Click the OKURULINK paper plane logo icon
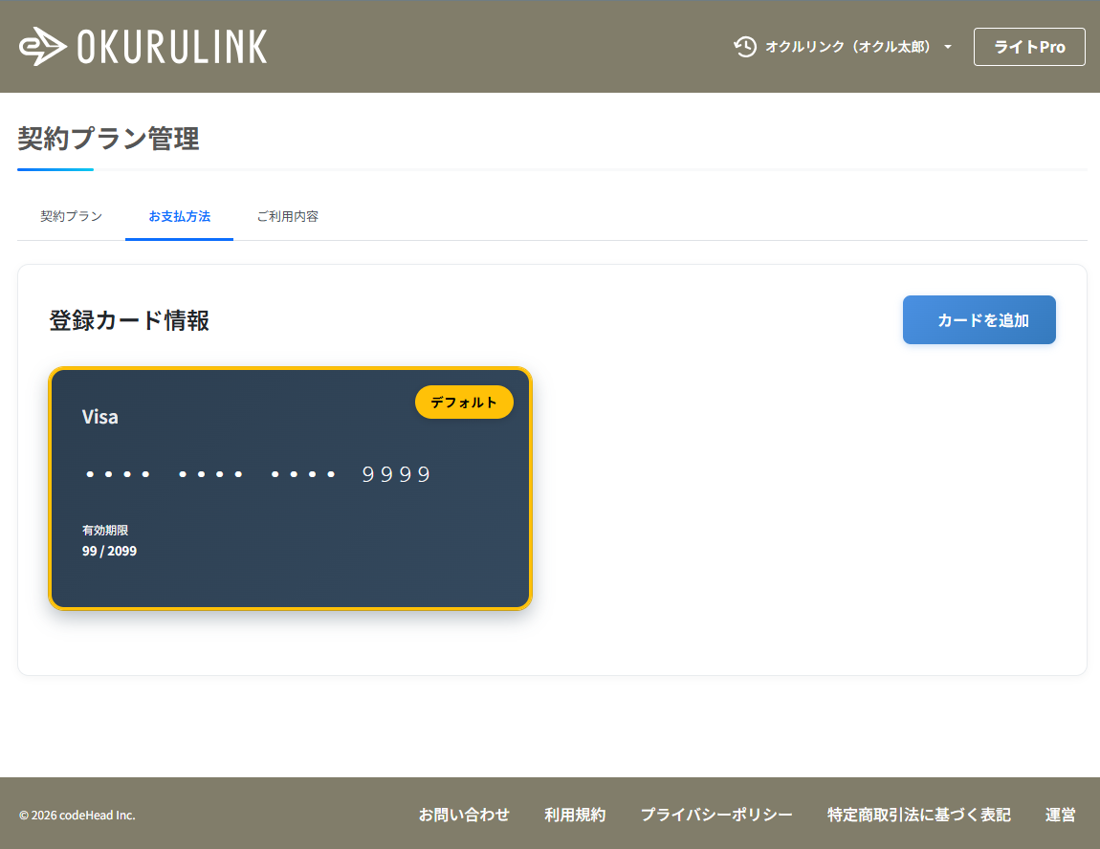This screenshot has height=849, width=1100. (42, 47)
